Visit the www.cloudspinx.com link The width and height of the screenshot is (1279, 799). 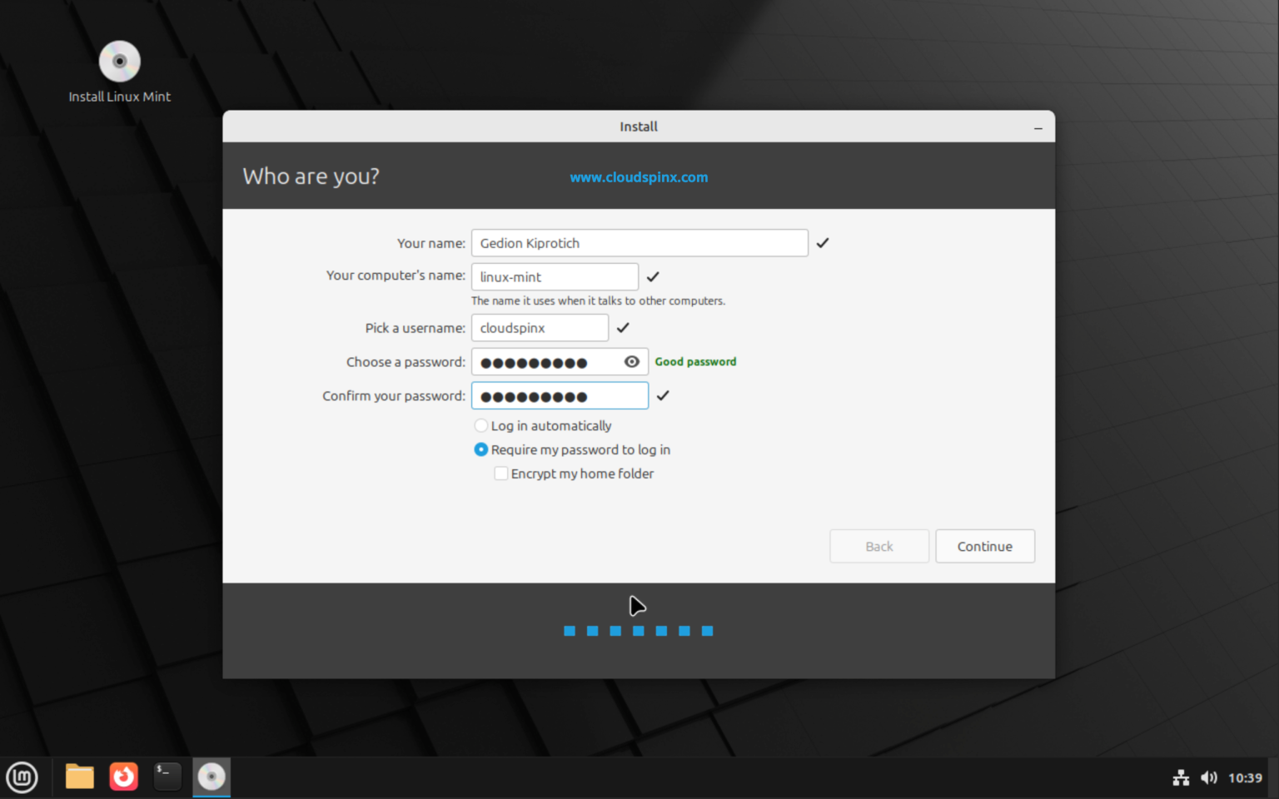(x=638, y=176)
